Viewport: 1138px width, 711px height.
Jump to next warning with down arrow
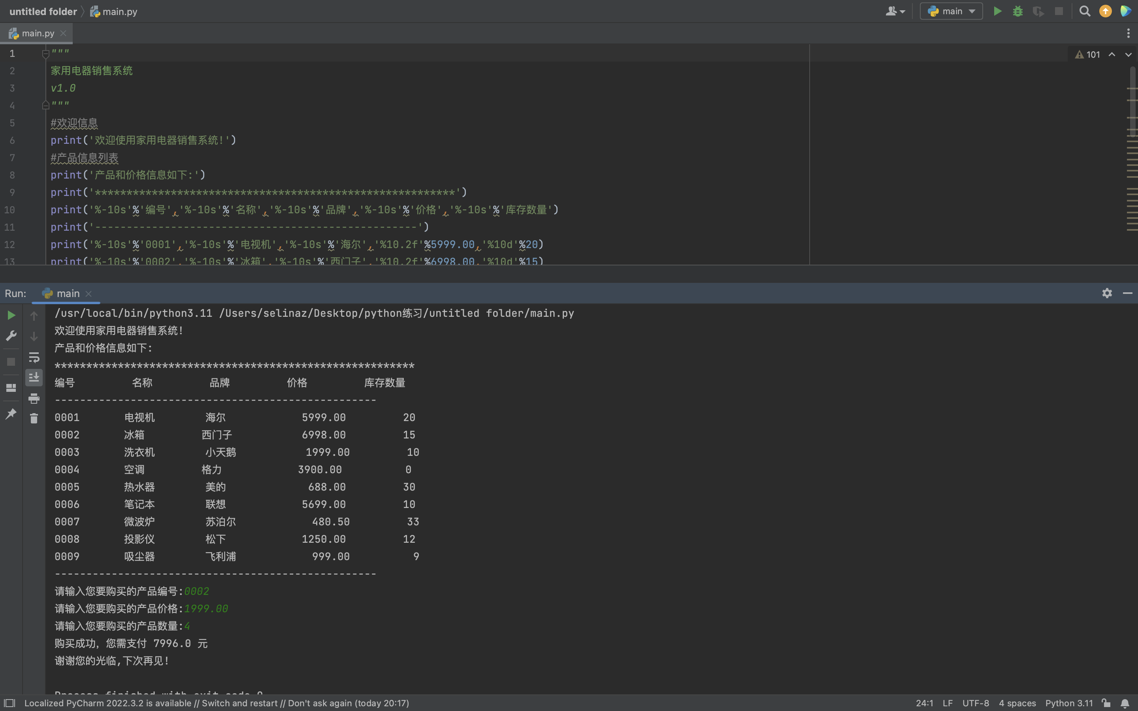click(x=1128, y=55)
